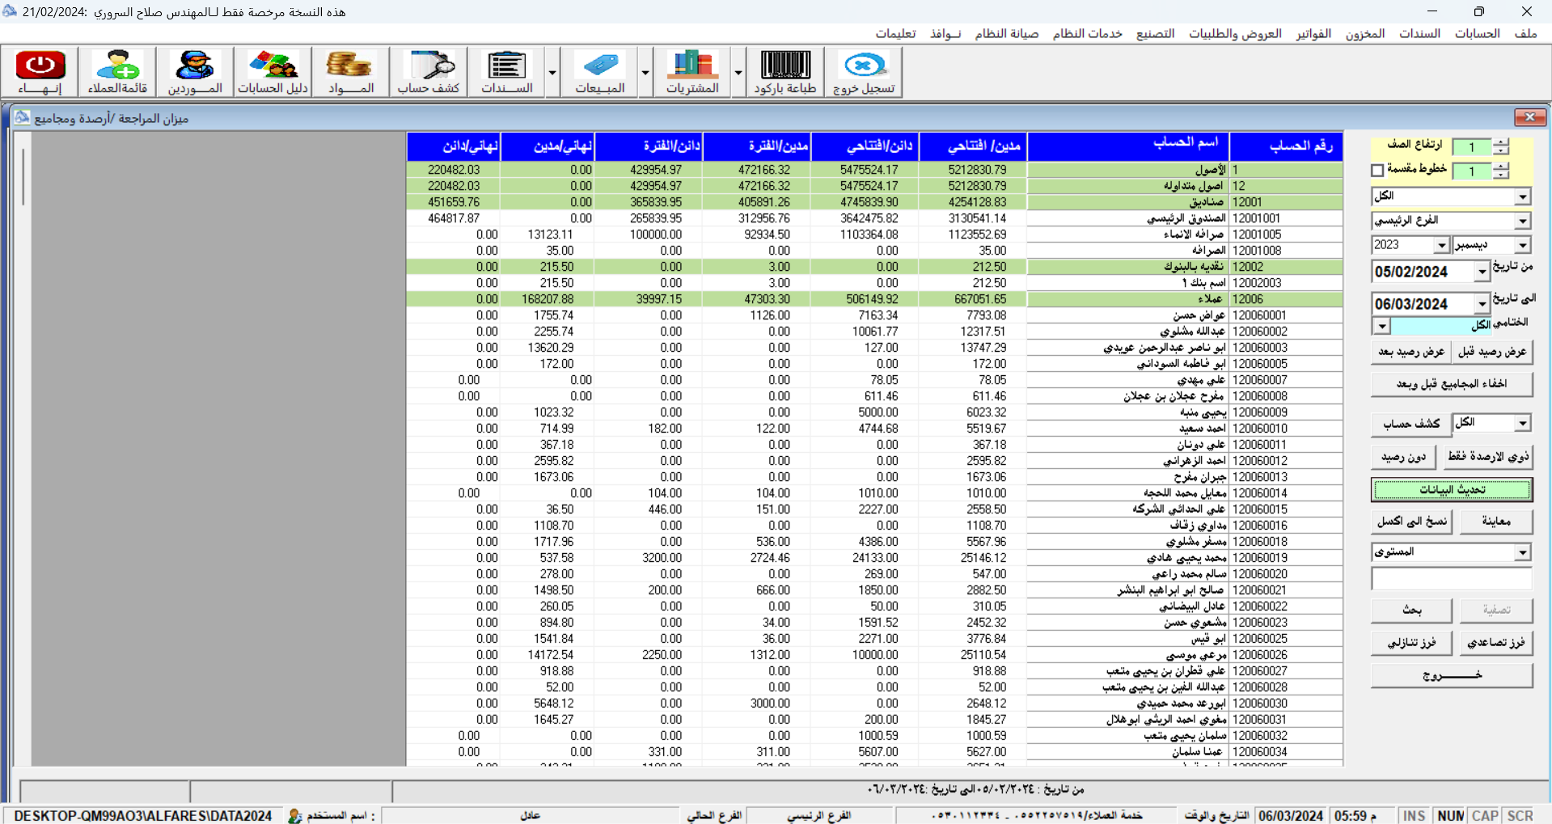Expand the المشتريات toolbar dropdown arrow
This screenshot has height=824, width=1552.
click(738, 72)
